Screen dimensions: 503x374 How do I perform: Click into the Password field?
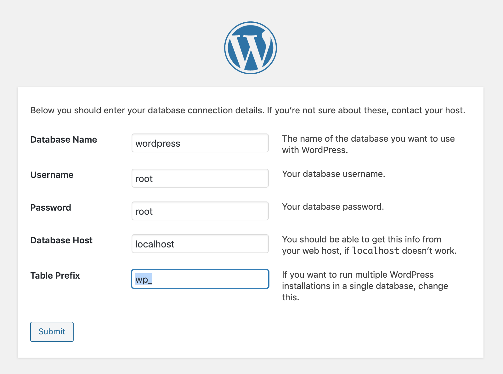tap(200, 211)
